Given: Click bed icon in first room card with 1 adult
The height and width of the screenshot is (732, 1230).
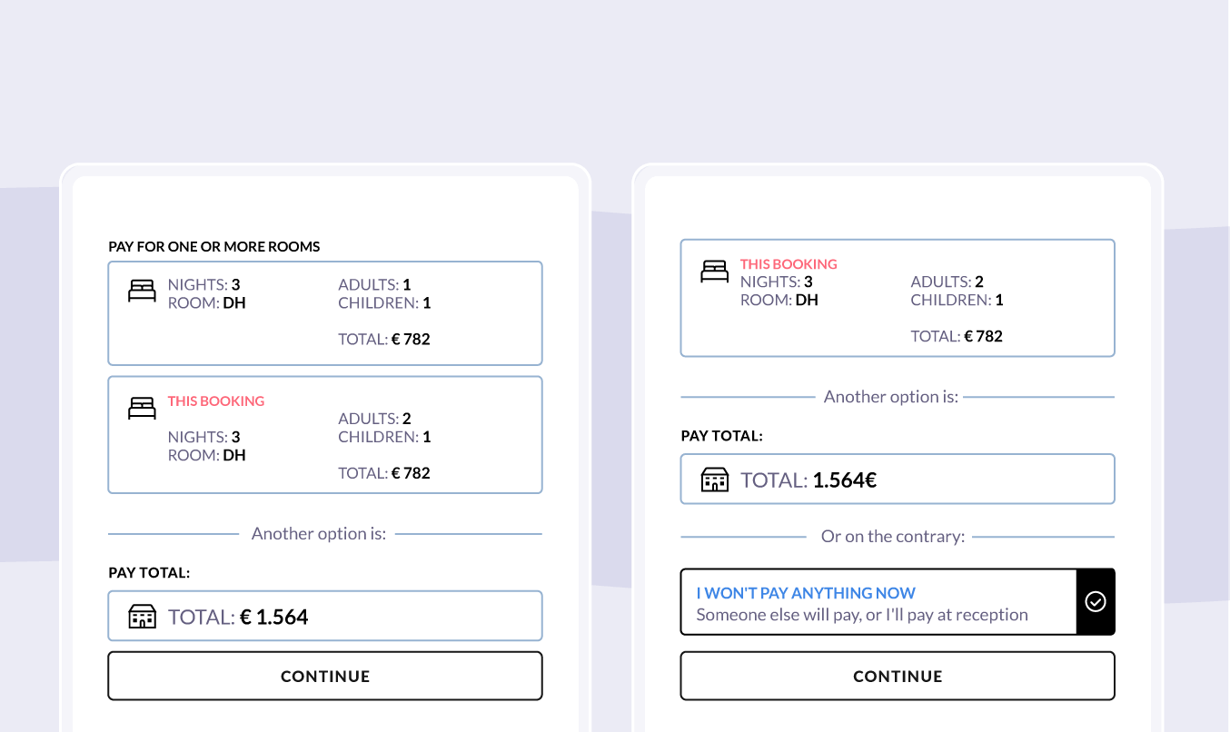Looking at the screenshot, I should [x=142, y=291].
